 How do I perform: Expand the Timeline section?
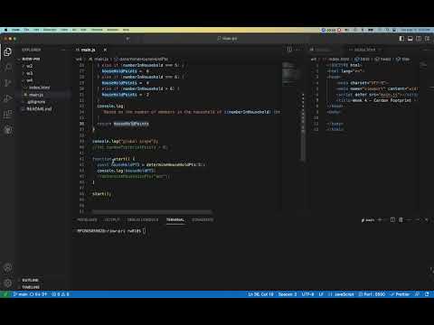(31, 287)
